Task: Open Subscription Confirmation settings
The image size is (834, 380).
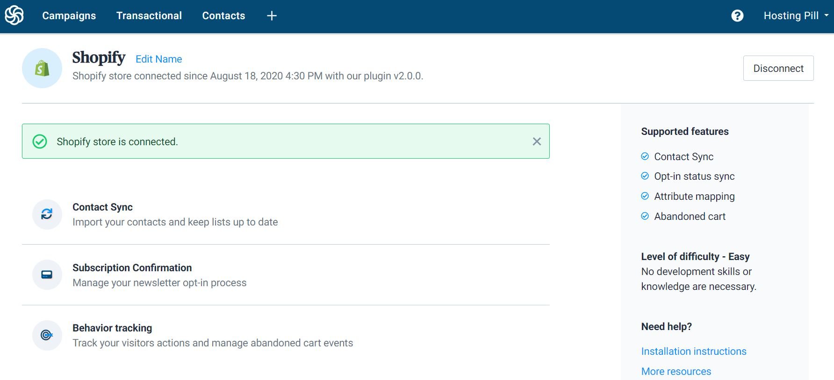Action: click(x=286, y=275)
